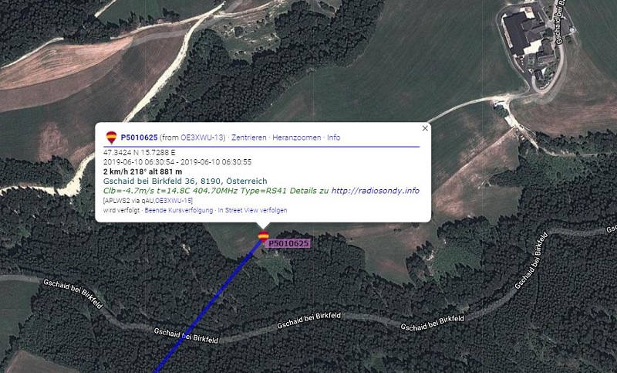Click the Zentrieren link

(x=248, y=137)
